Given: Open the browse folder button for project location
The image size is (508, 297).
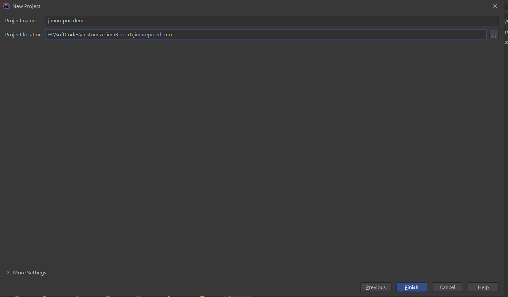Looking at the screenshot, I should tap(494, 35).
